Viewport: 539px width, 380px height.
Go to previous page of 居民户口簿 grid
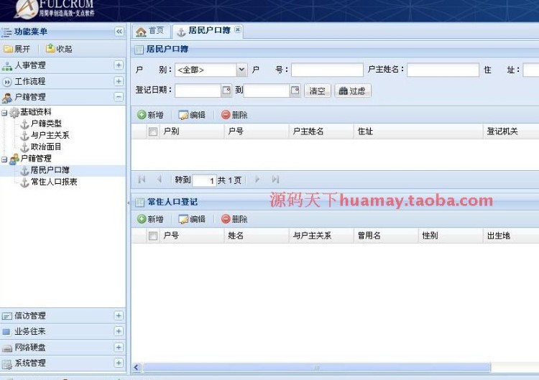point(159,180)
